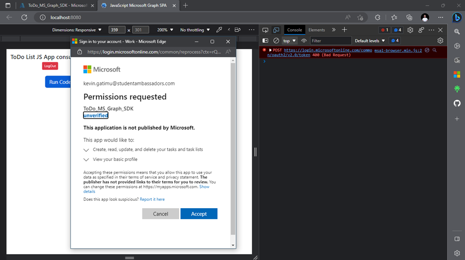Open the browser extensions menu

pyautogui.click(x=377, y=17)
